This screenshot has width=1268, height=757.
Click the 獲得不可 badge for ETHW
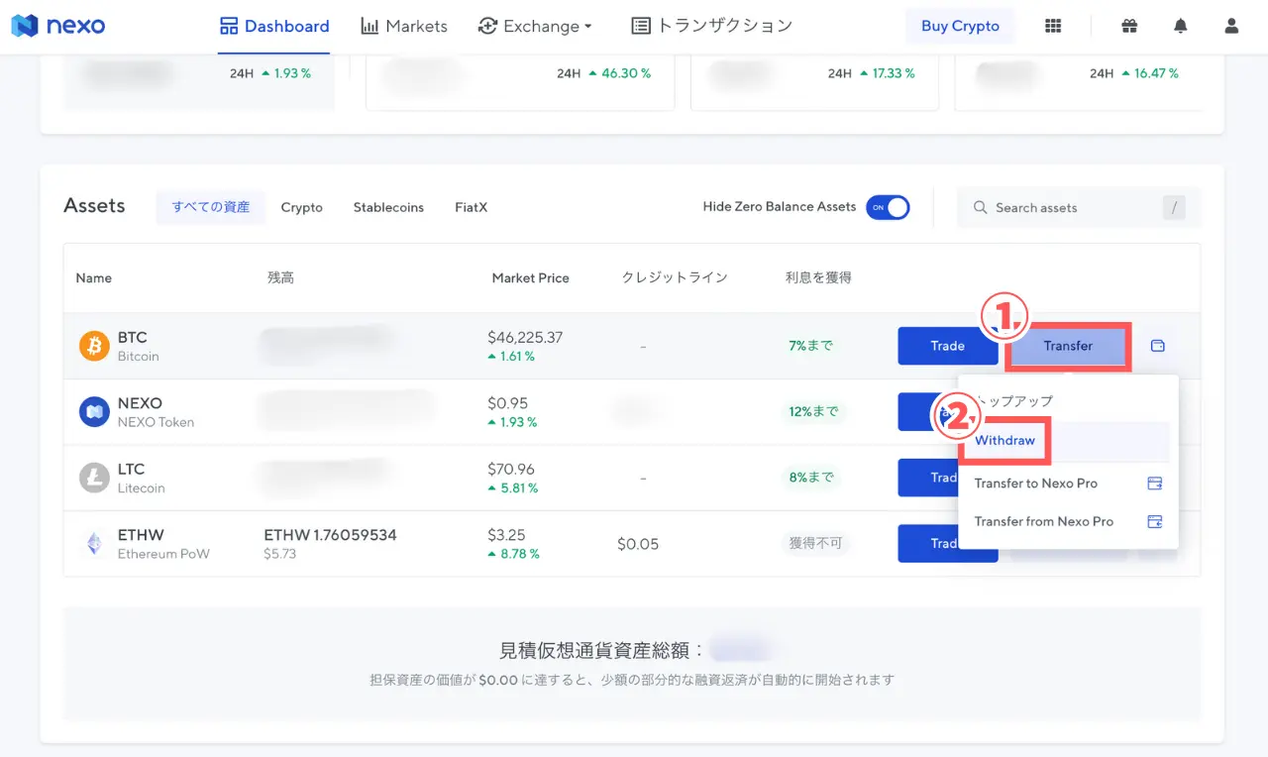pyautogui.click(x=815, y=543)
